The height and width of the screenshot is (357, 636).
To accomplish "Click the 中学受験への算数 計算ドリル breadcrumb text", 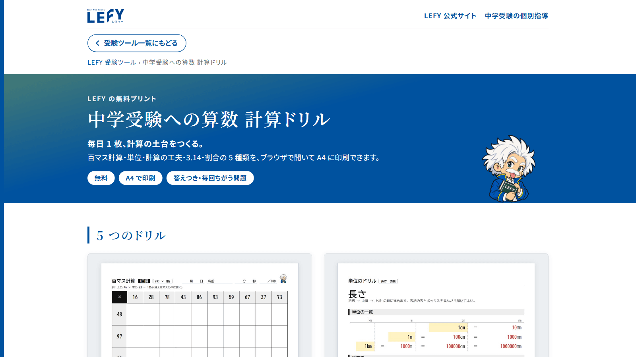I will 184,62.
